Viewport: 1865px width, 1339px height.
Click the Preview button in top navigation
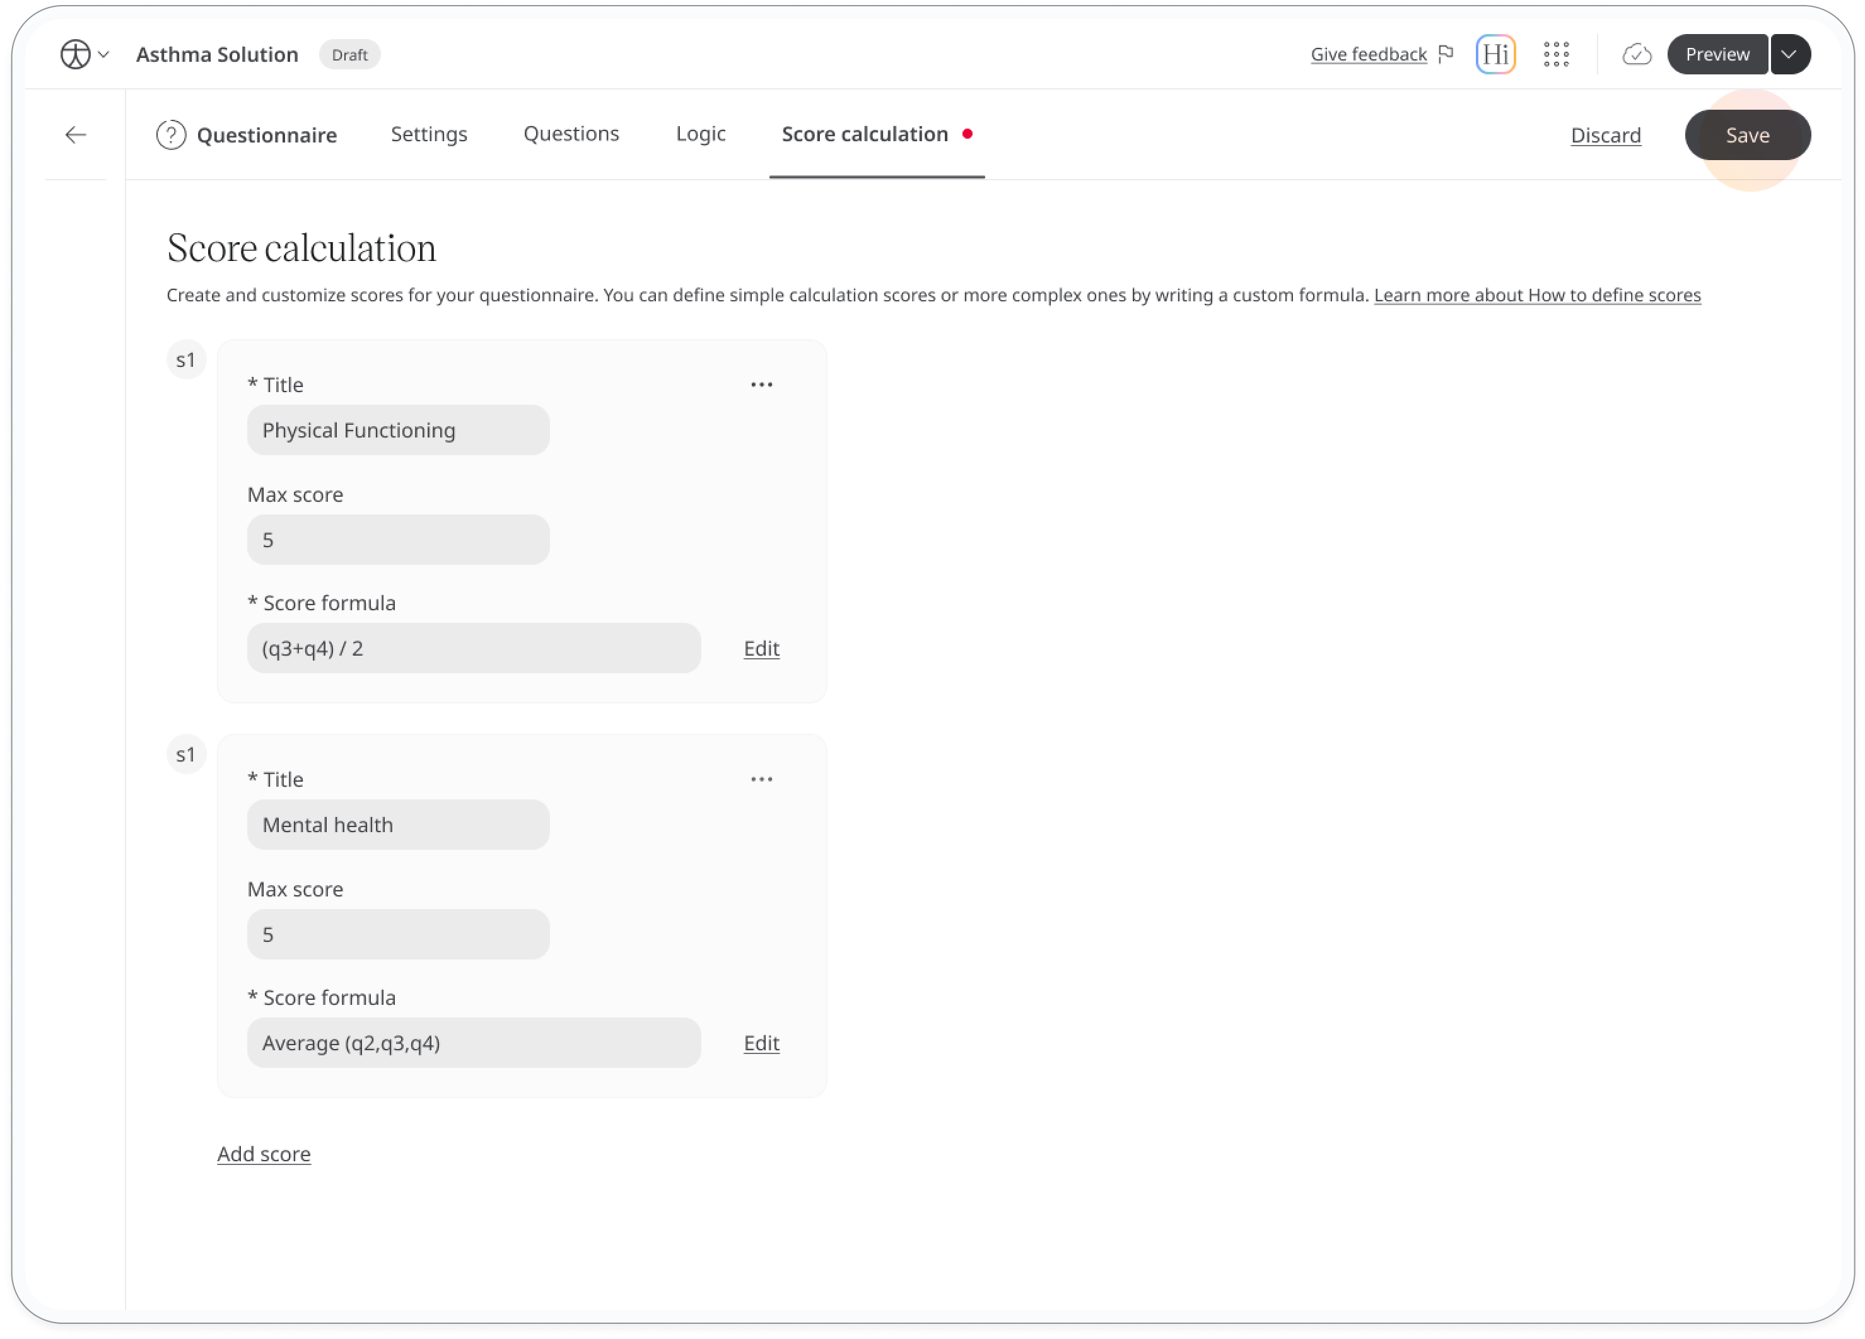click(x=1717, y=54)
